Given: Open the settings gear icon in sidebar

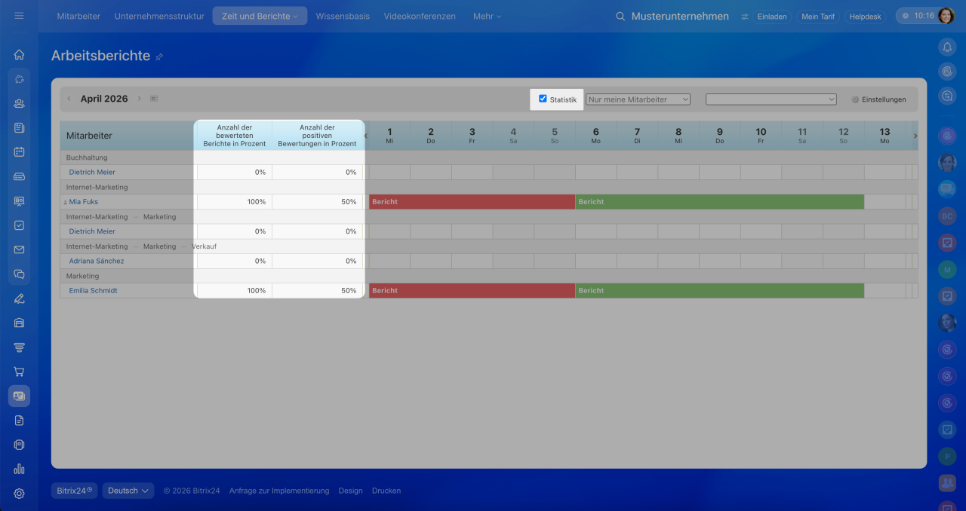Looking at the screenshot, I should [x=19, y=494].
